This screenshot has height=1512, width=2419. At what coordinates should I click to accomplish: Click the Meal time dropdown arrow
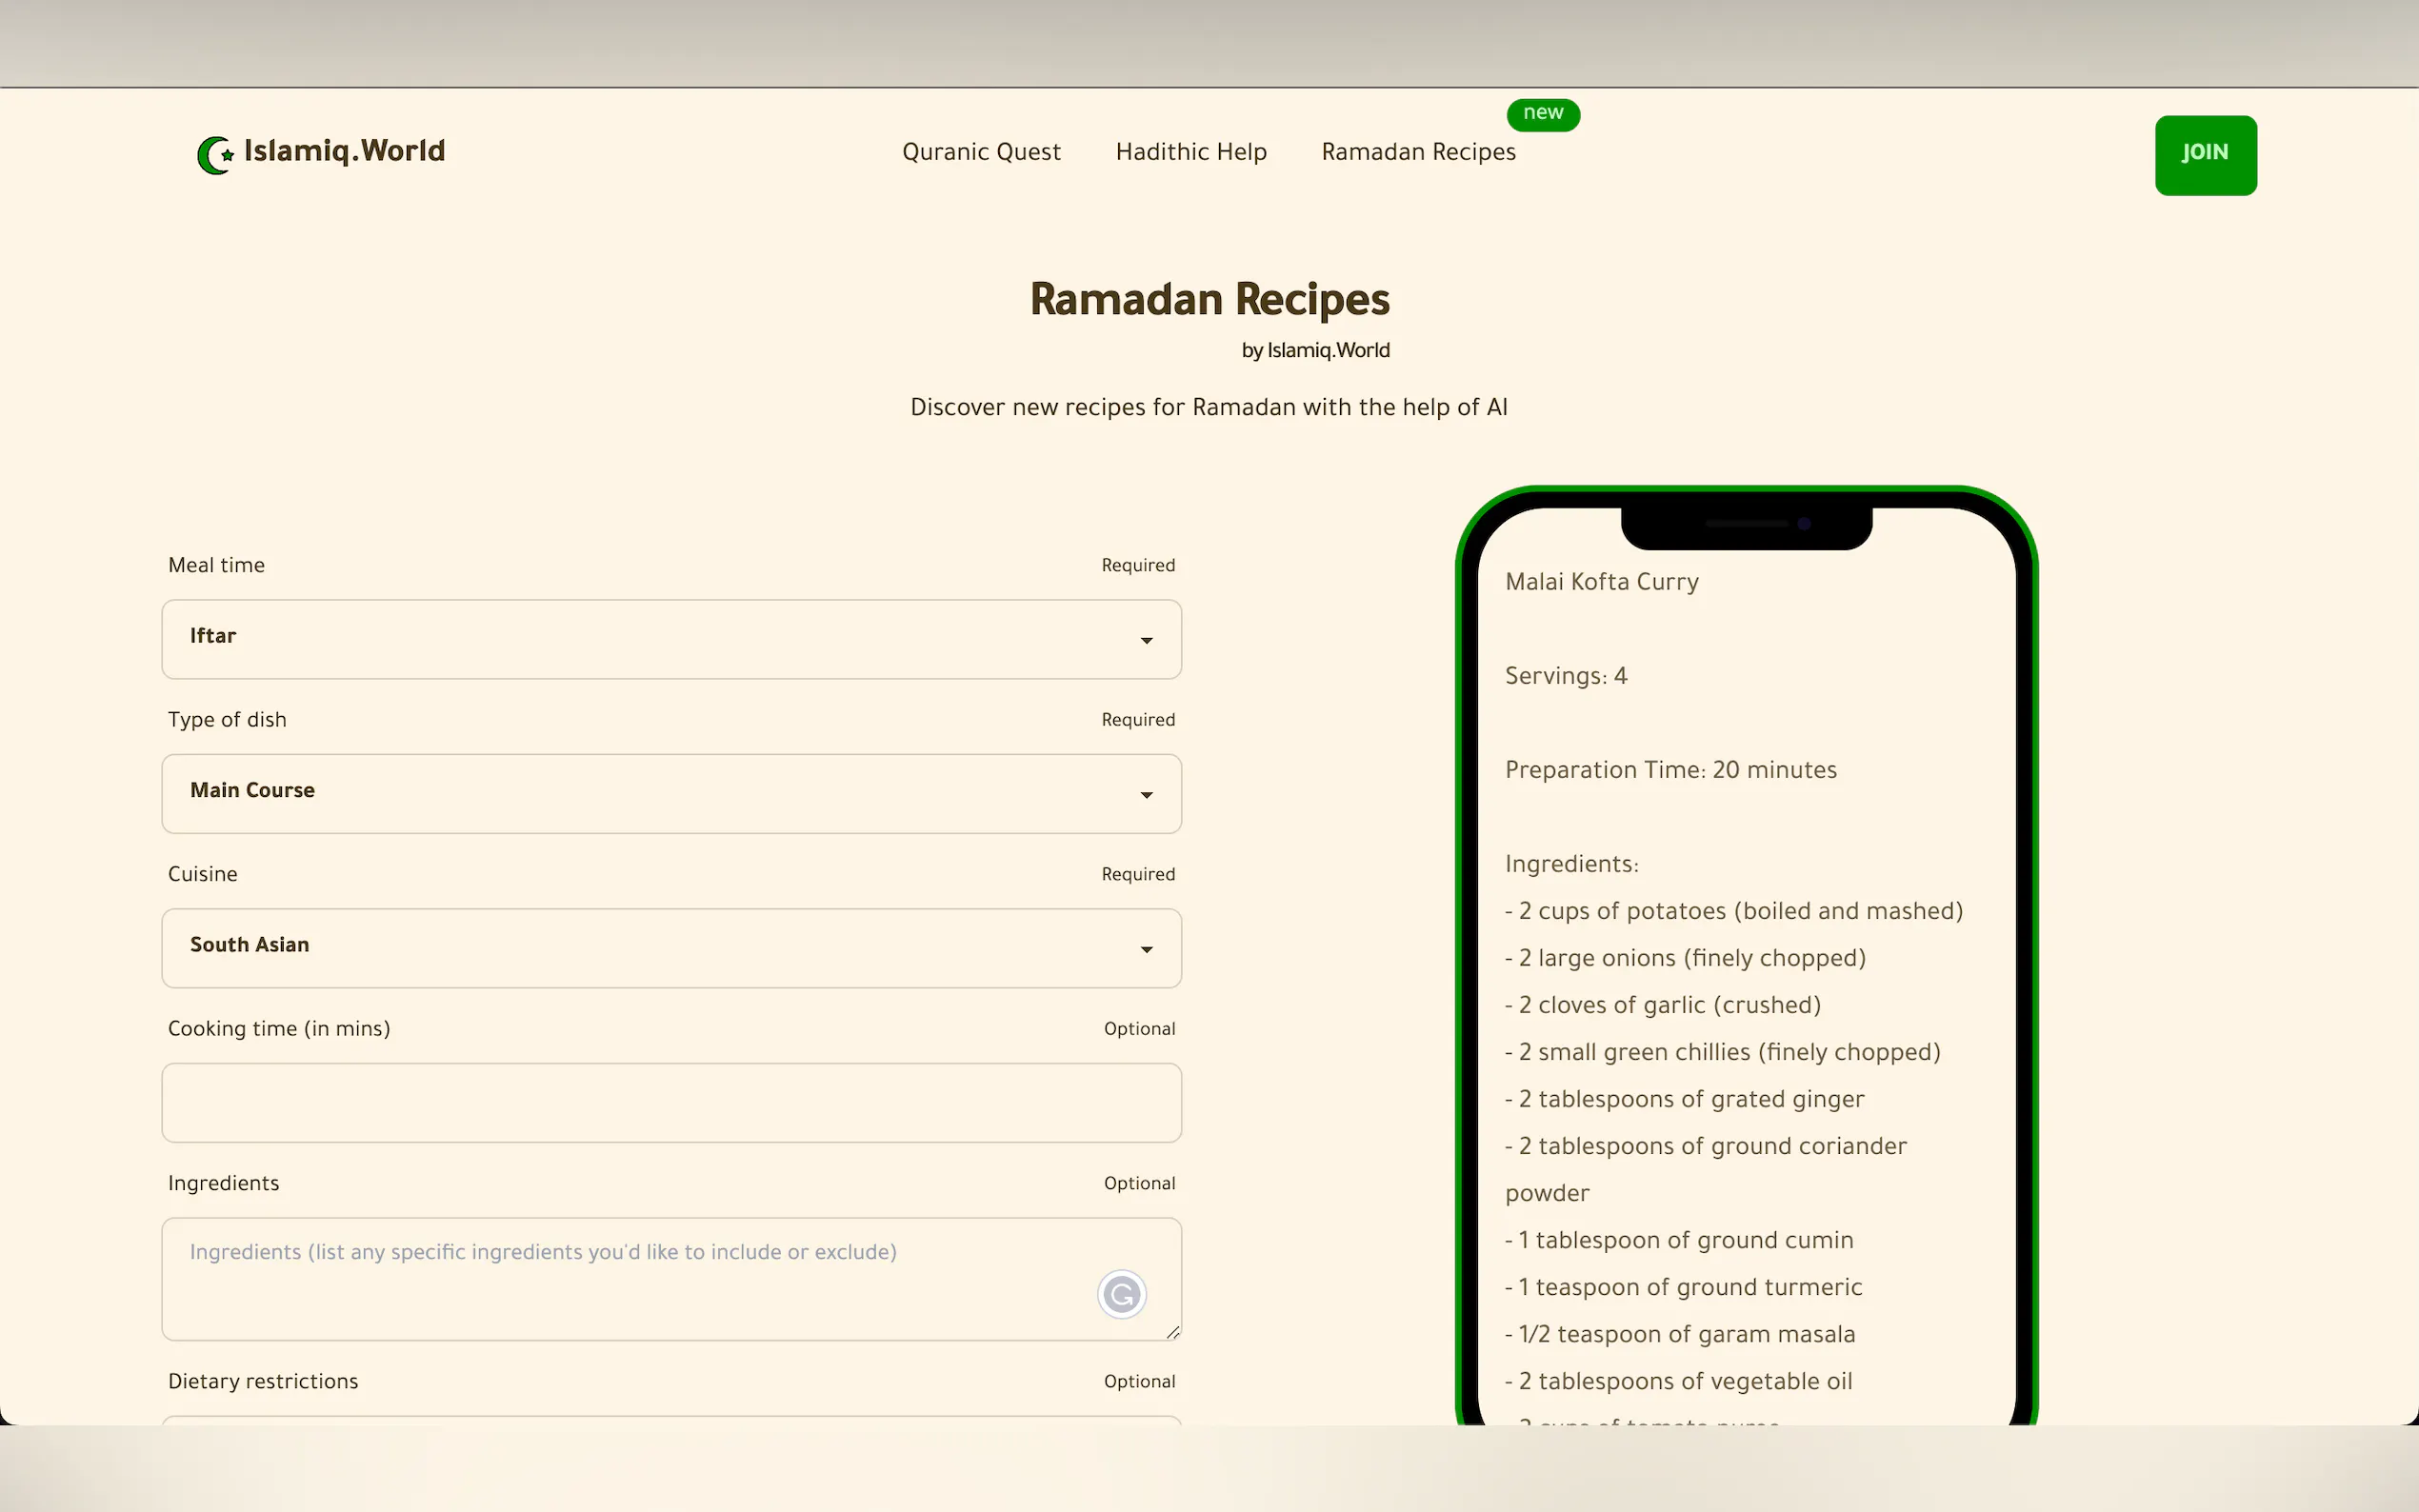[1146, 640]
